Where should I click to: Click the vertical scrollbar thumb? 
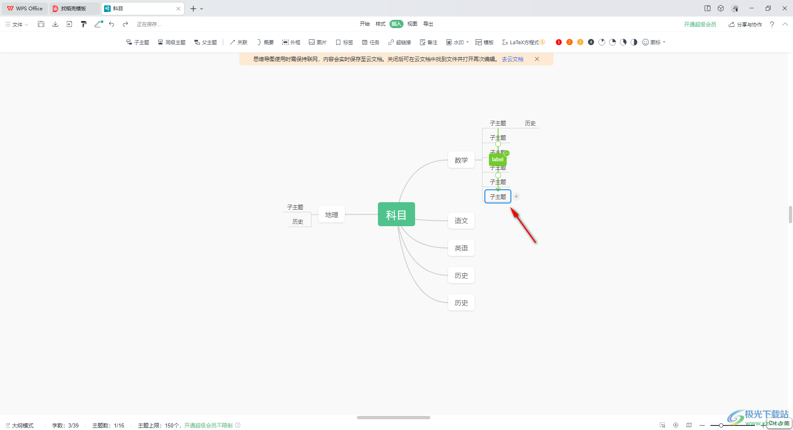[x=790, y=215]
